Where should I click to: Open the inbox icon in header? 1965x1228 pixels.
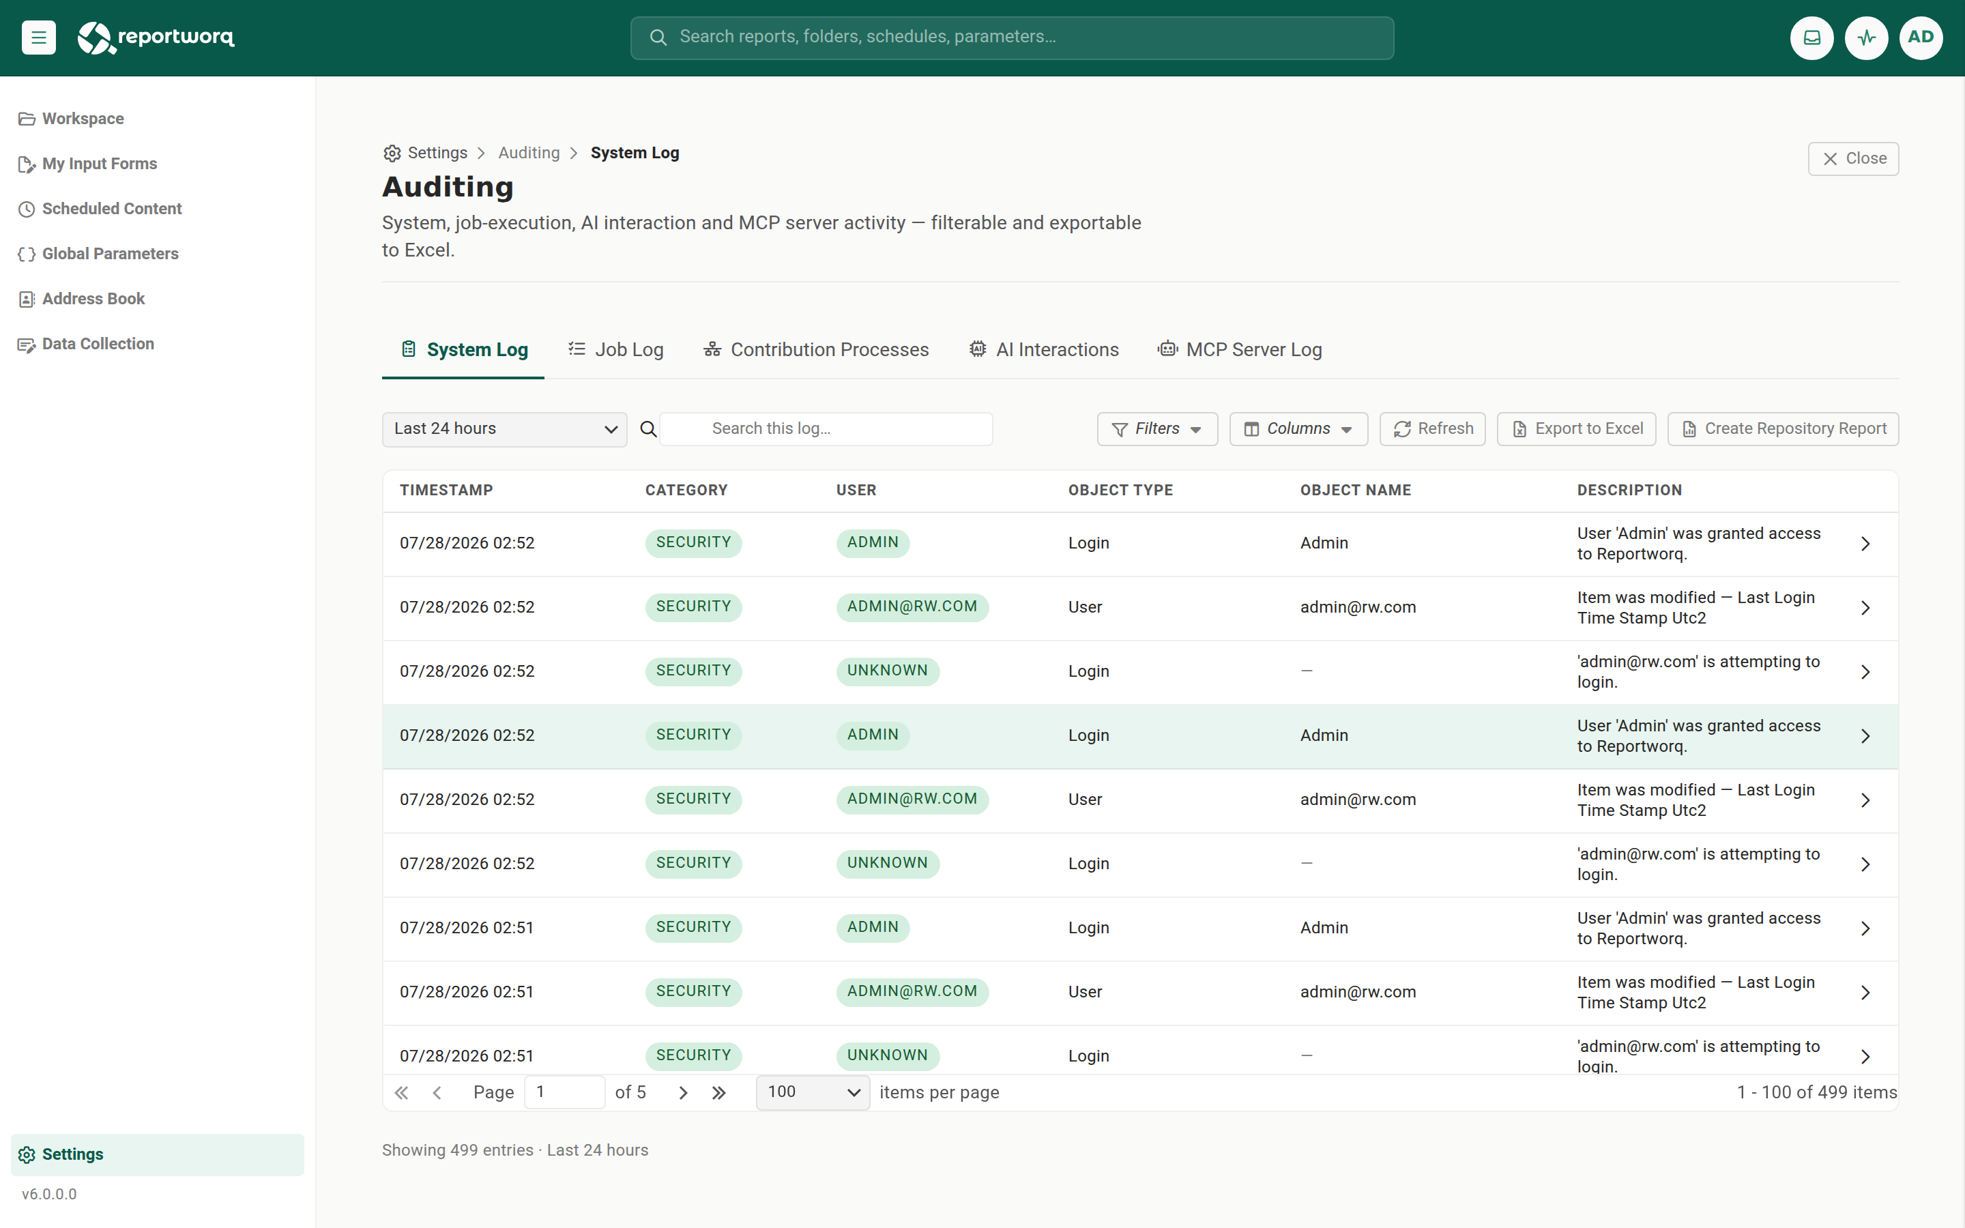pyautogui.click(x=1811, y=38)
